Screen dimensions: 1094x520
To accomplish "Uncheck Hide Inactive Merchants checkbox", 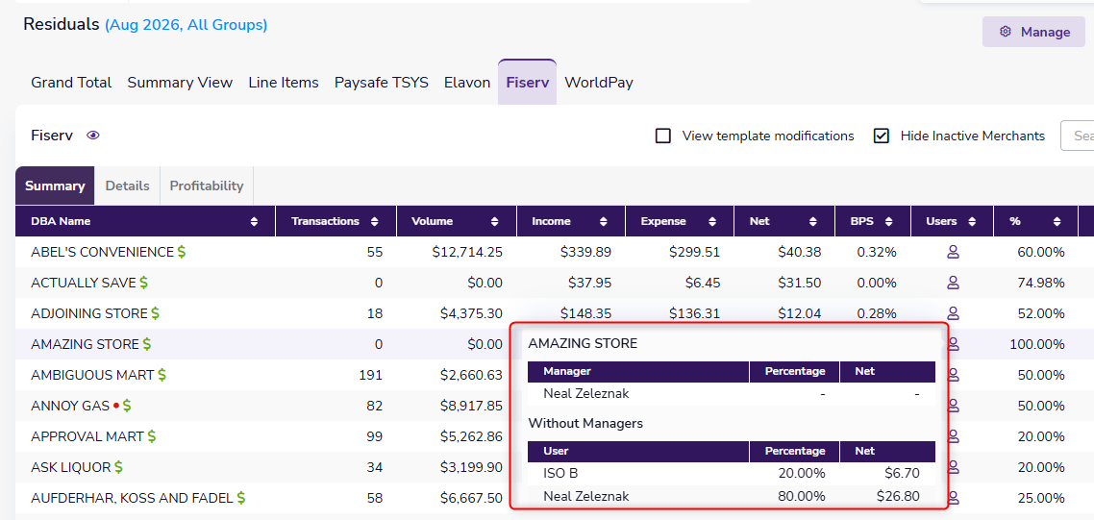I will point(882,136).
